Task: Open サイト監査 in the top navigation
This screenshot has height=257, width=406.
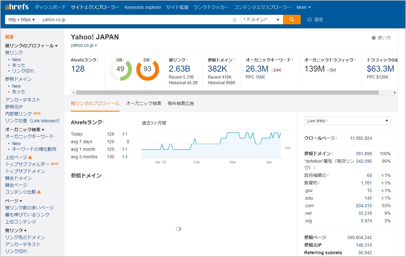Action: (177, 7)
